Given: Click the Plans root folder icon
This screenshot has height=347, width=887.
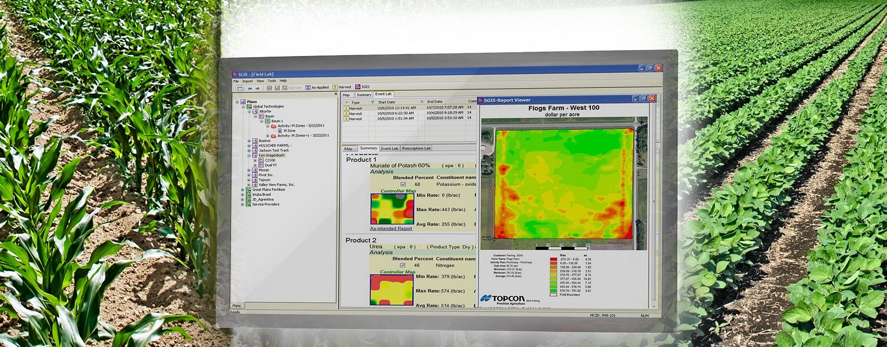Looking at the screenshot, I should coord(243,102).
